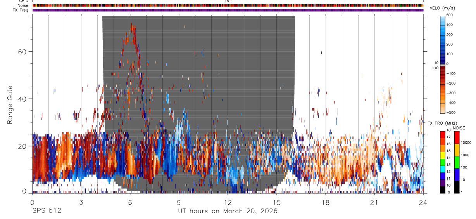This screenshot has width=476, height=219.
Task: Click the 'VELO (m/s)' colorbar title
Action: [442, 8]
